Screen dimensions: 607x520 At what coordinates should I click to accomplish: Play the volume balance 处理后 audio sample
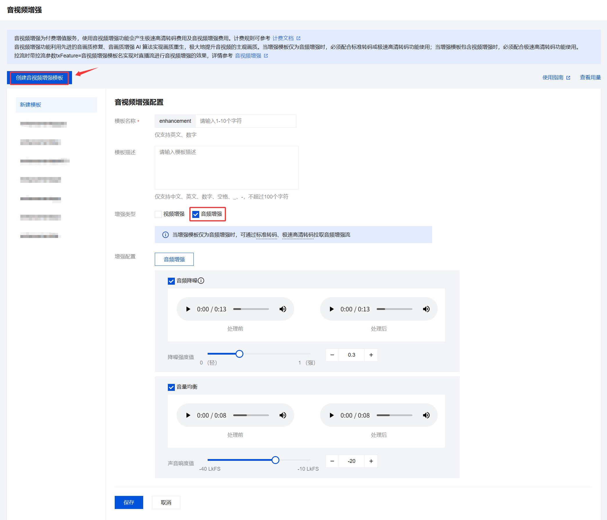pos(332,415)
